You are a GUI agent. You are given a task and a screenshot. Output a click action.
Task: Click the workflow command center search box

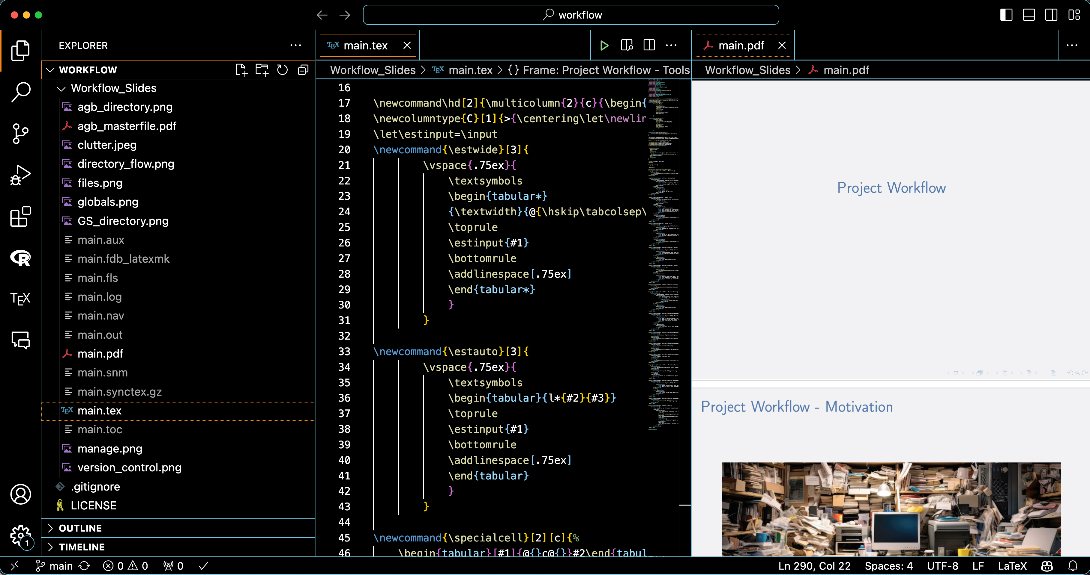571,15
